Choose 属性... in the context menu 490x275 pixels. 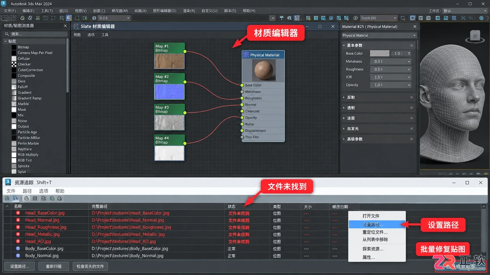click(x=377, y=257)
